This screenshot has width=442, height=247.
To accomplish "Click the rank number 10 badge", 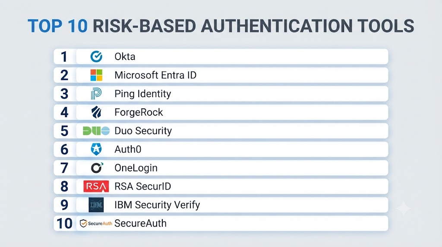I will click(x=64, y=223).
